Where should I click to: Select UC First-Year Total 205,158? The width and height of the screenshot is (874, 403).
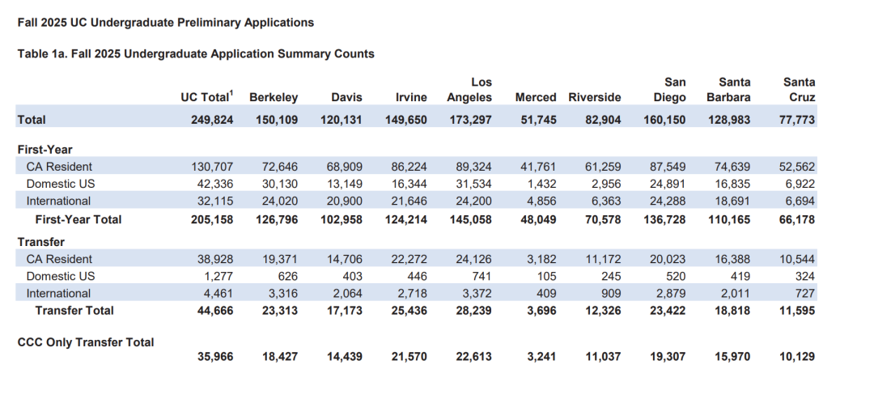click(212, 219)
